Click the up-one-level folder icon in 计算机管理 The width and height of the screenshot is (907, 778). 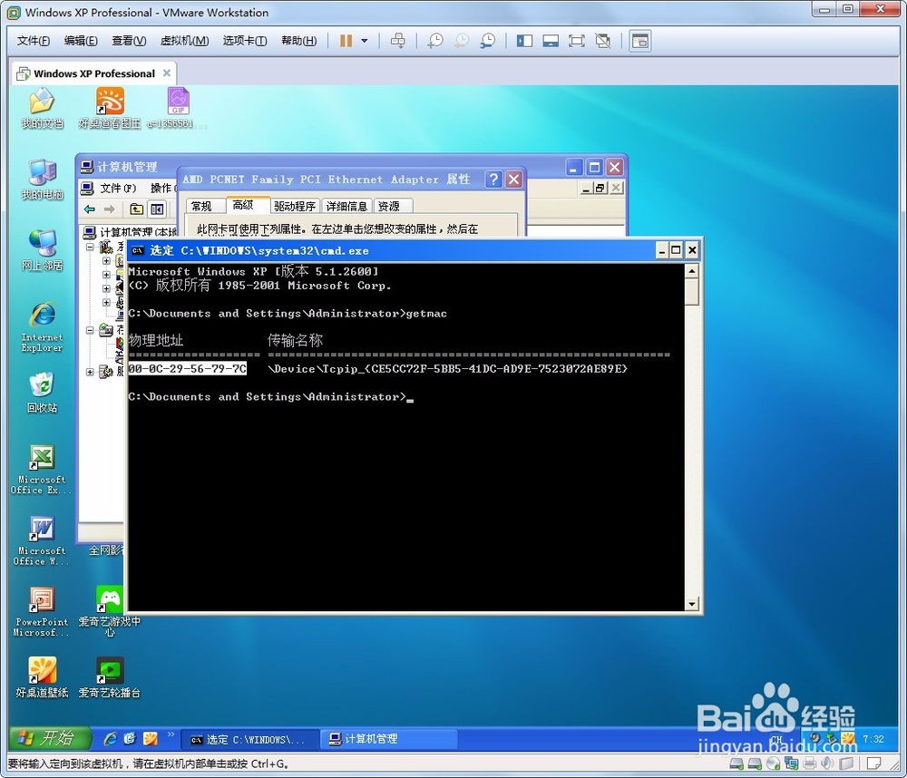137,209
